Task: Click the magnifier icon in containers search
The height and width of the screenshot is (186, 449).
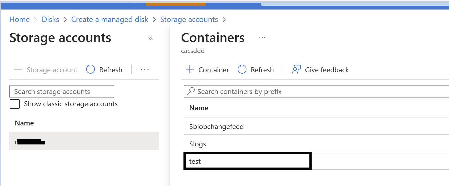Action: click(191, 91)
